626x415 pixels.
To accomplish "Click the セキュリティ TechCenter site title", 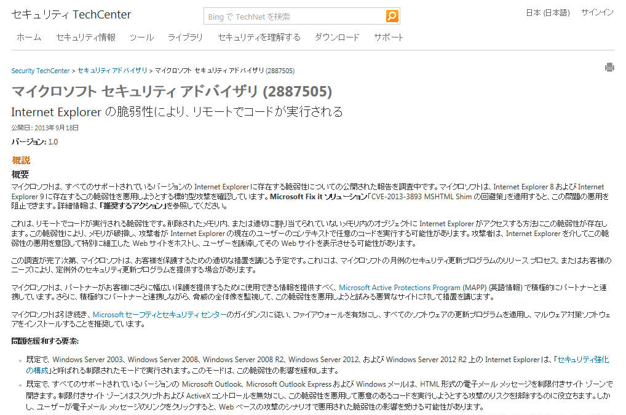I will 71,14.
